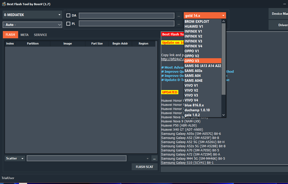Choose highlighted OPPO V3 entry
Screen dimensions: 288x184
[203, 61]
